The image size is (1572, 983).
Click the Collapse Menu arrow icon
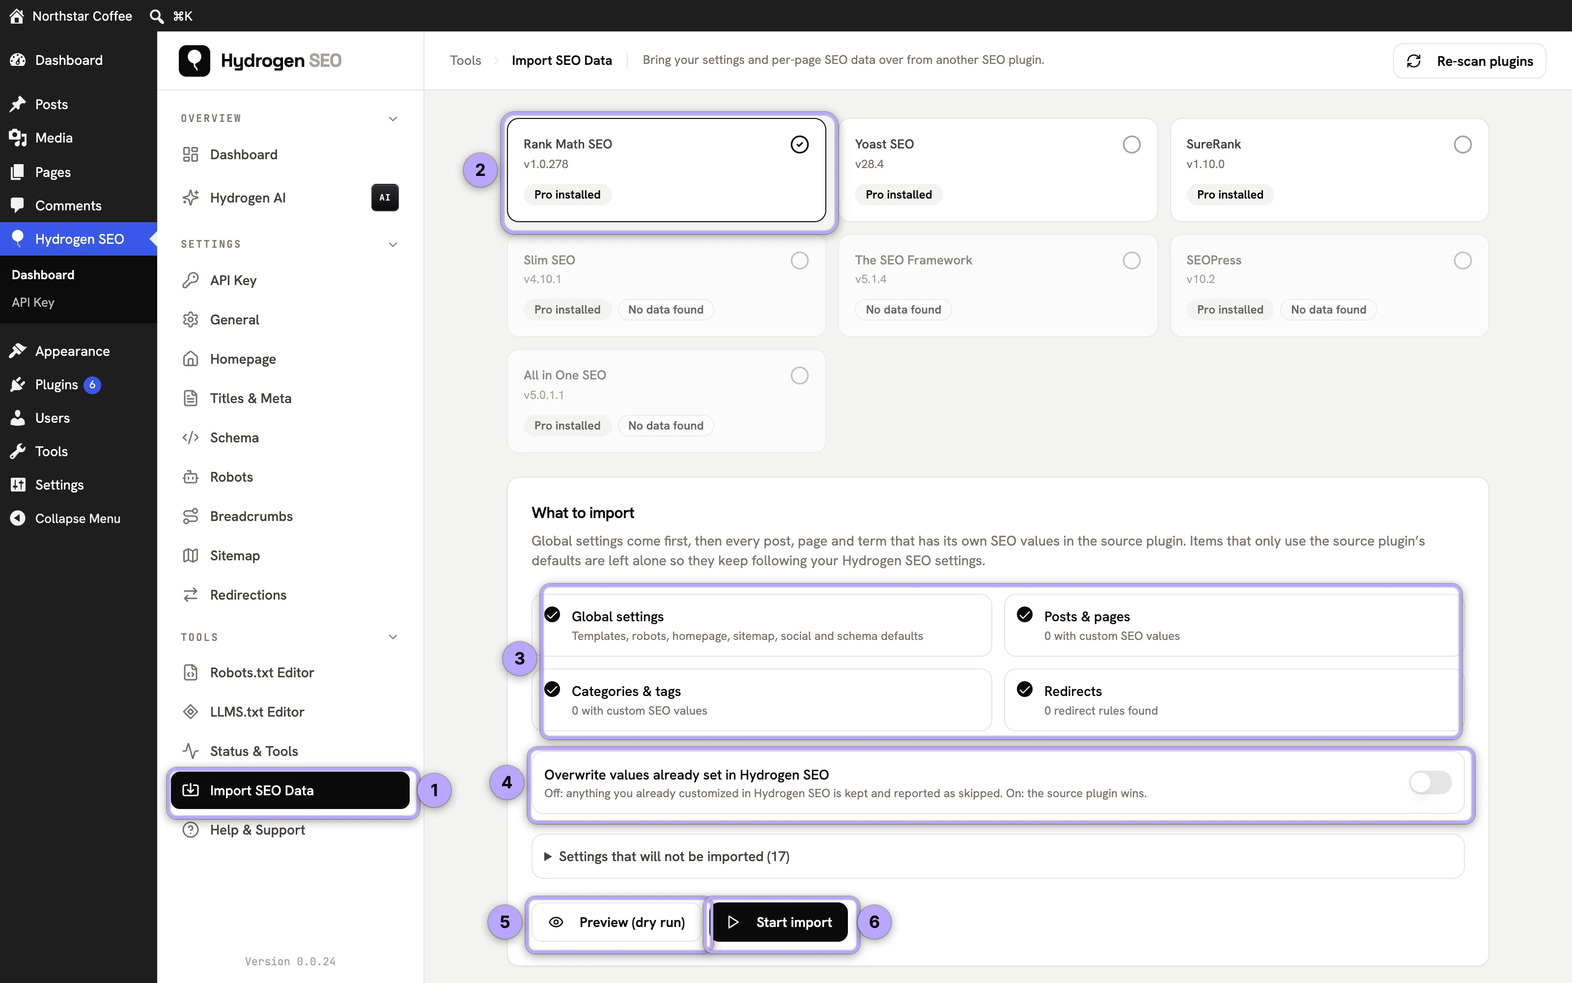click(x=18, y=518)
